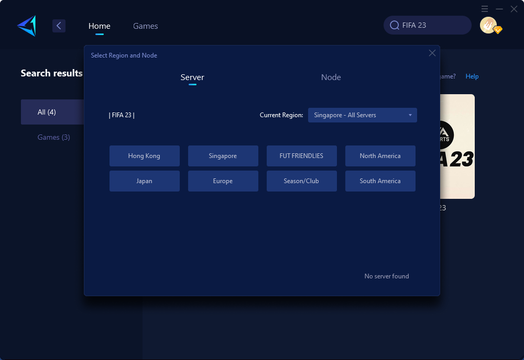Switch to the Node tab
Image resolution: width=524 pixels, height=360 pixels.
tap(331, 77)
